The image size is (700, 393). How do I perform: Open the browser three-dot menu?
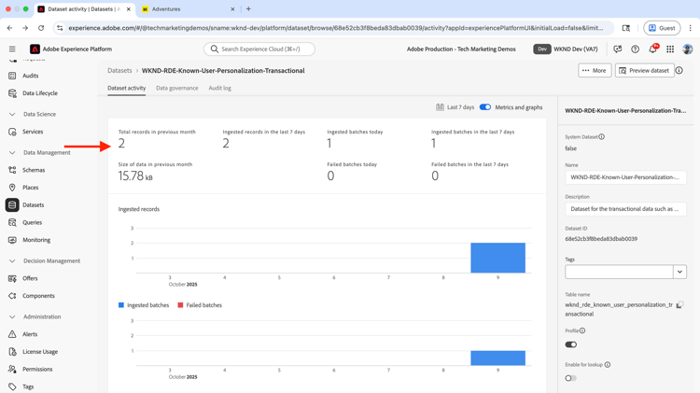click(690, 28)
